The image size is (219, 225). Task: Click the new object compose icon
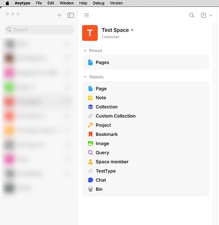(x=203, y=15)
